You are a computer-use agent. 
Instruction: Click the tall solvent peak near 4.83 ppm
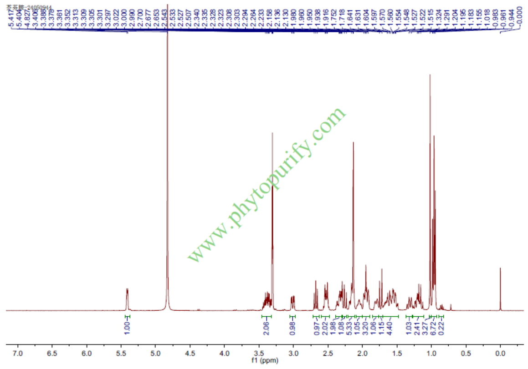pyautogui.click(x=168, y=182)
